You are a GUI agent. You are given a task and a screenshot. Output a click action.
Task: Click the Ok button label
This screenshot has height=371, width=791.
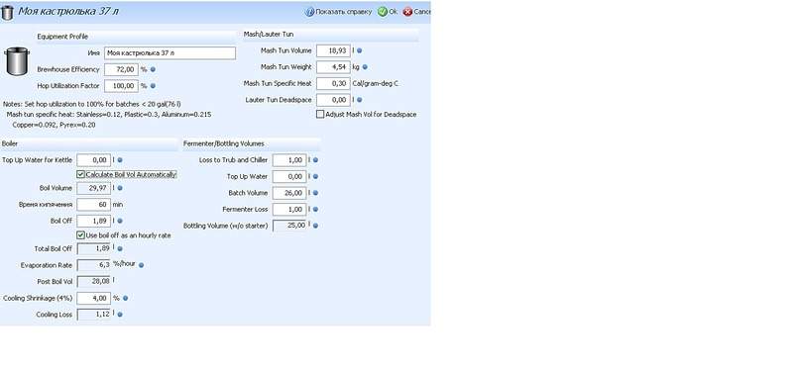(x=393, y=12)
